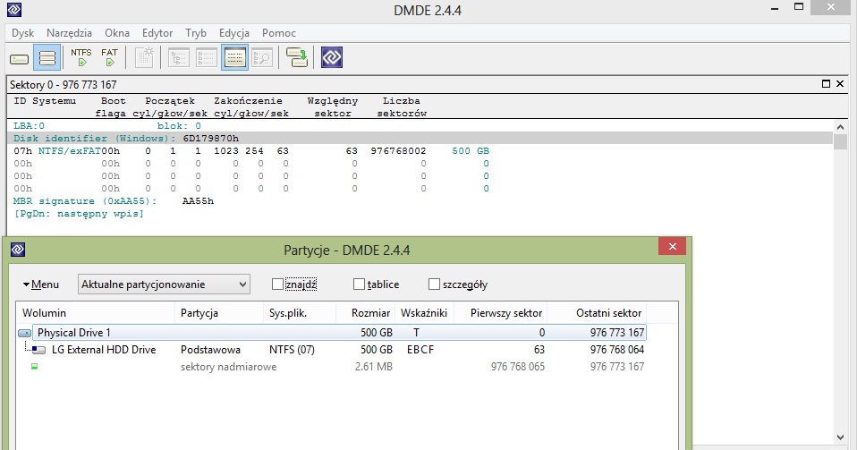Click the 6D179870h identifier value

(210, 139)
